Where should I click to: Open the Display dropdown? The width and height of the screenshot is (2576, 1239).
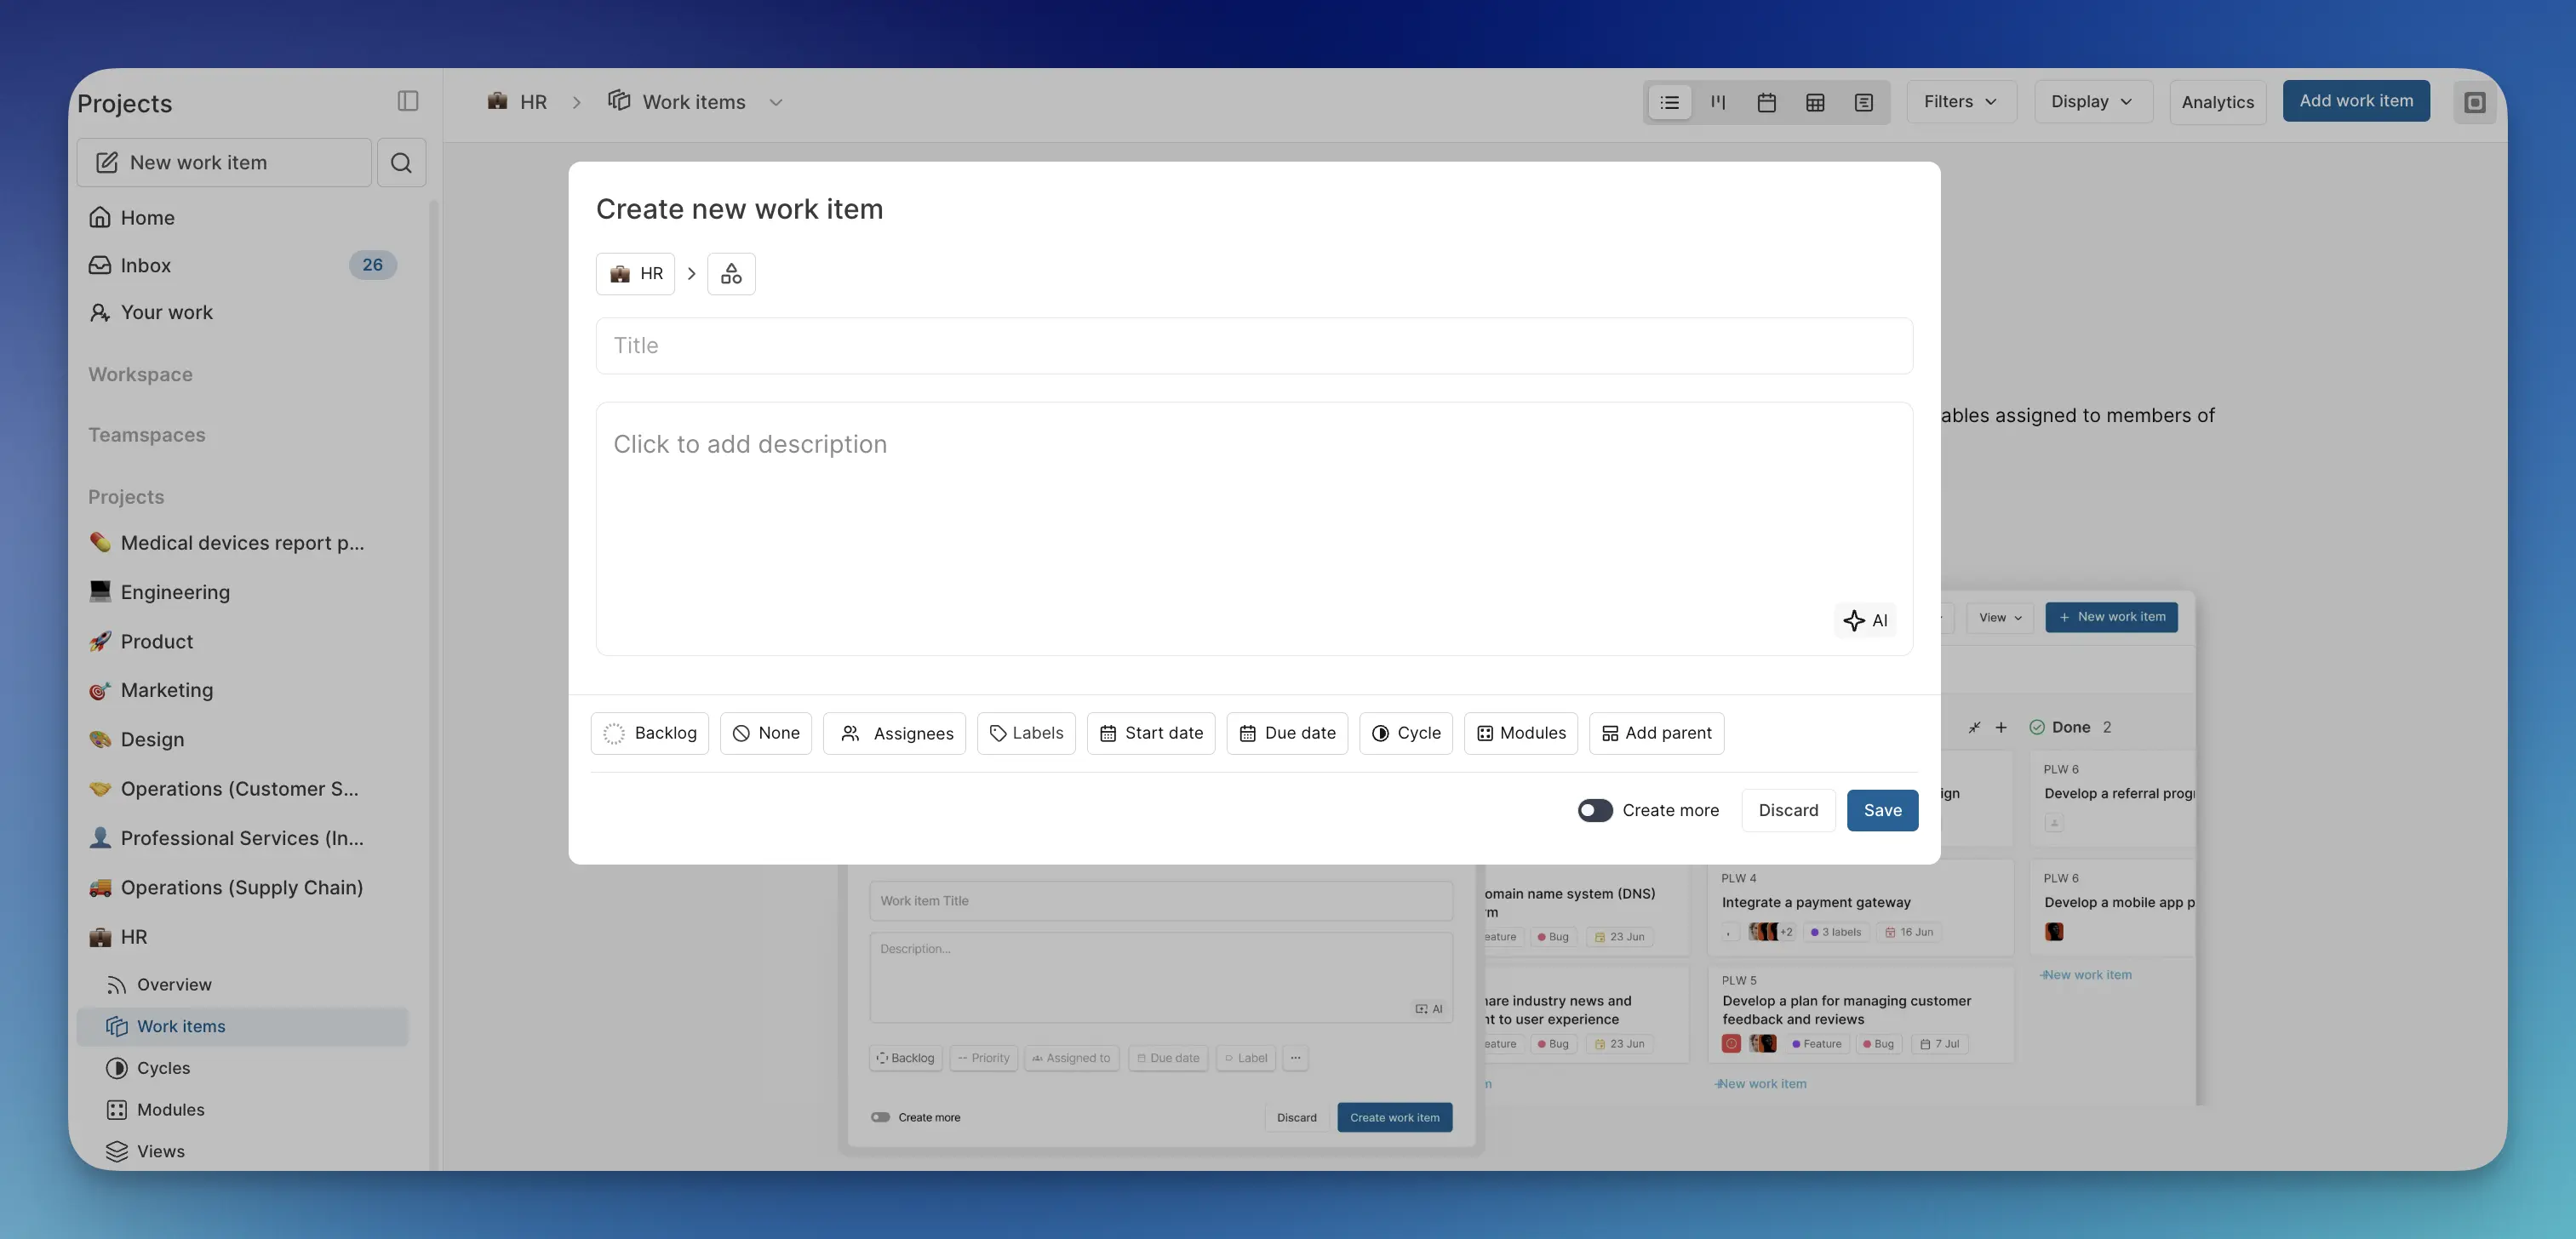(2092, 102)
